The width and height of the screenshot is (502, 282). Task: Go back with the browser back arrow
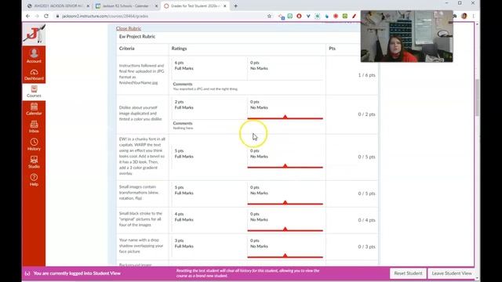click(x=28, y=16)
